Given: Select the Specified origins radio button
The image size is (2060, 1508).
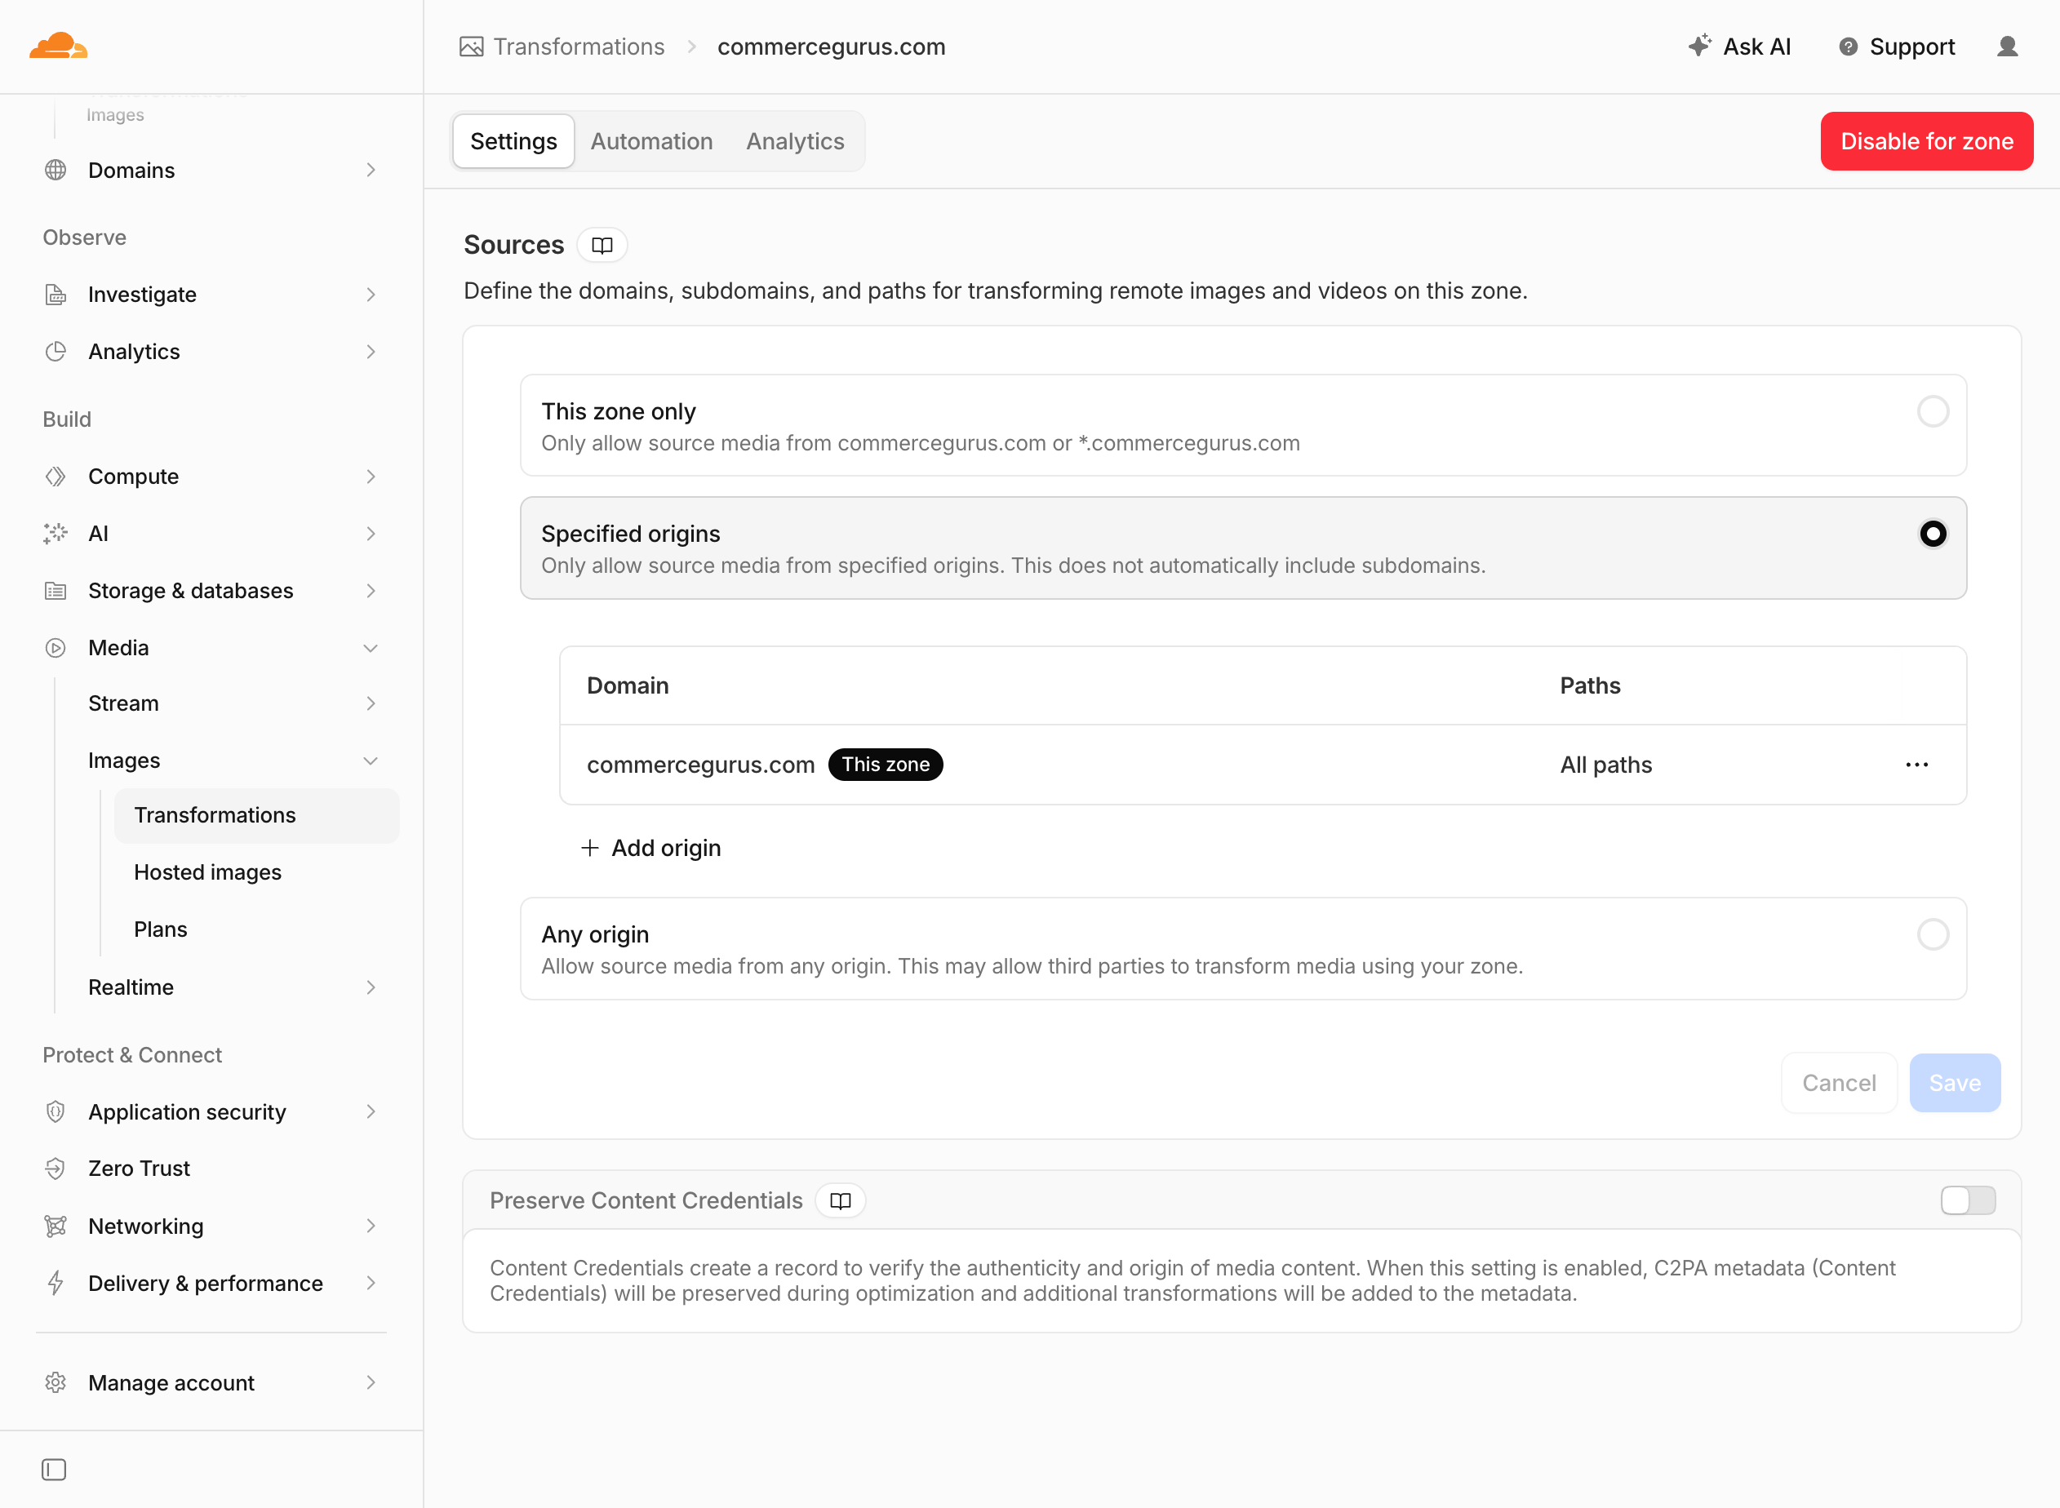Looking at the screenshot, I should (x=1933, y=534).
